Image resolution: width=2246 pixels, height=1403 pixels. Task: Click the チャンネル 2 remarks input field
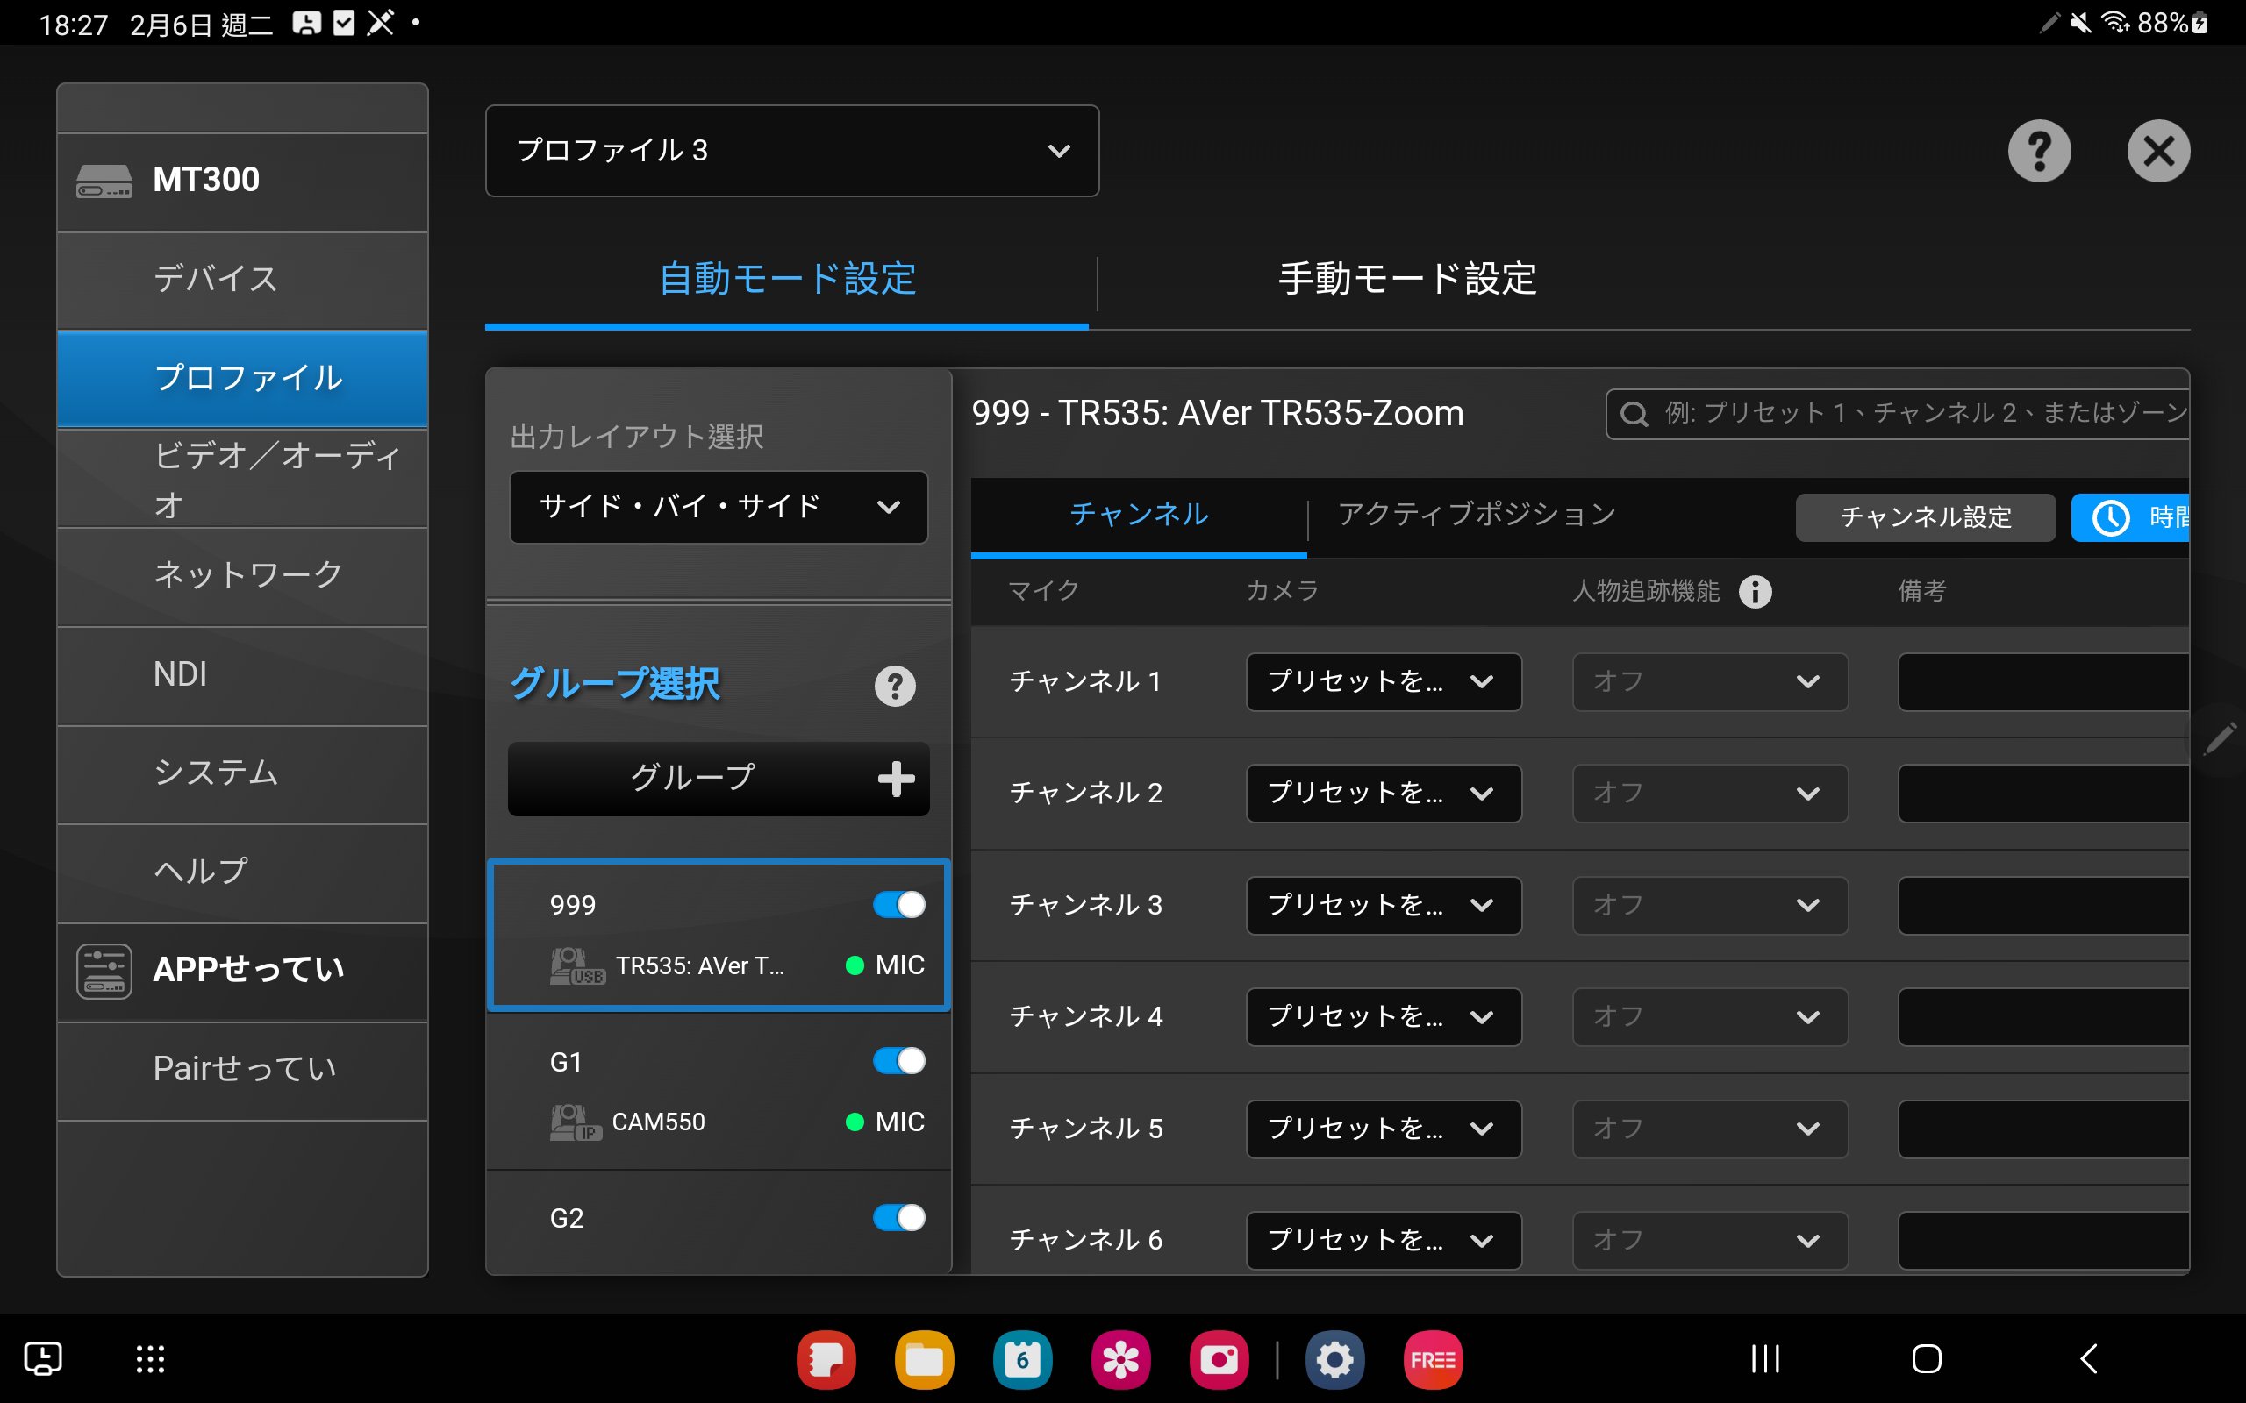2042,794
